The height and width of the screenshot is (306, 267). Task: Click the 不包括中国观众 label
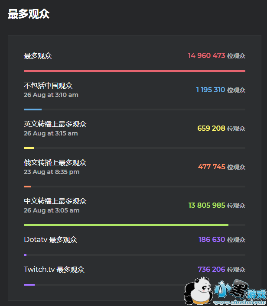(48, 86)
